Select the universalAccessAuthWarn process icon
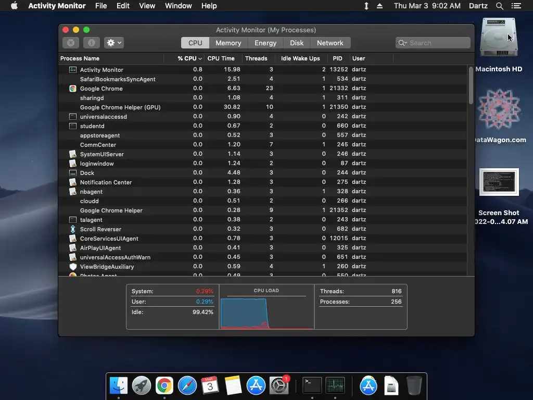 click(x=73, y=257)
